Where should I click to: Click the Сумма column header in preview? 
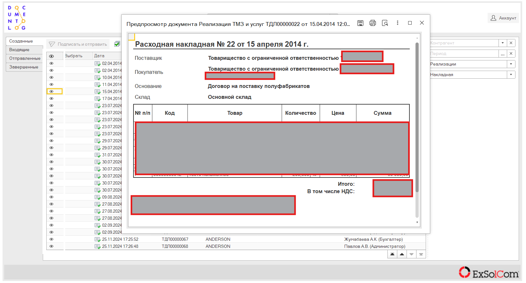pyautogui.click(x=383, y=113)
